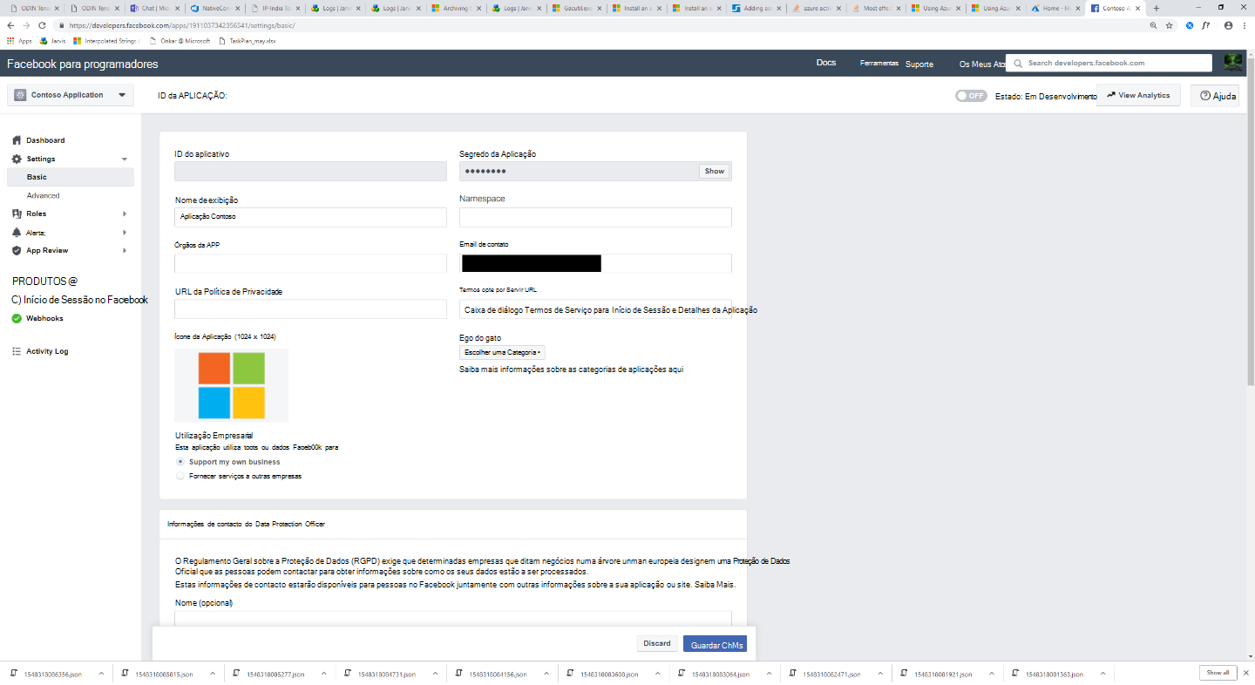This screenshot has width=1255, height=685.
Task: Click the Roles icon in sidebar
Action: [17, 214]
